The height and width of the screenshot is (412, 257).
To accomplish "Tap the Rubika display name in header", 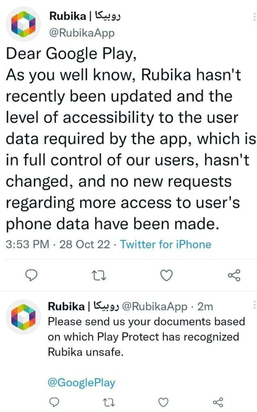I will (x=85, y=16).
